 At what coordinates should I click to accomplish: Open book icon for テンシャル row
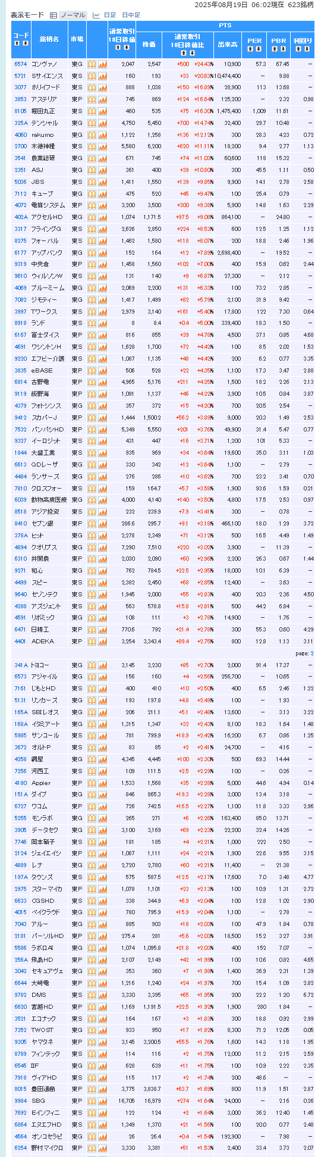pyautogui.click(x=92, y=123)
